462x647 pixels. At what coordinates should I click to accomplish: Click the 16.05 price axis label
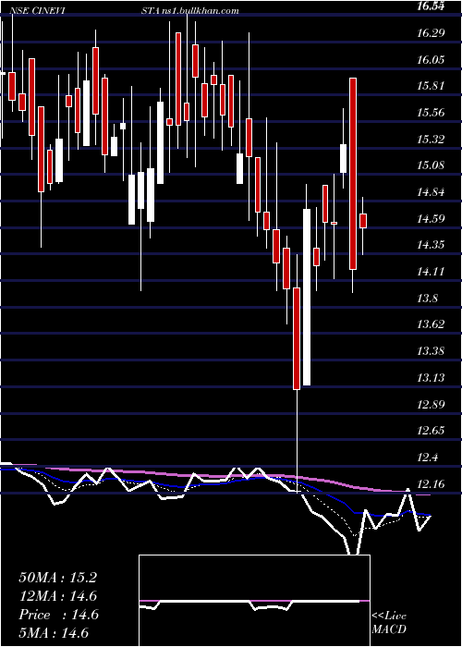click(431, 60)
